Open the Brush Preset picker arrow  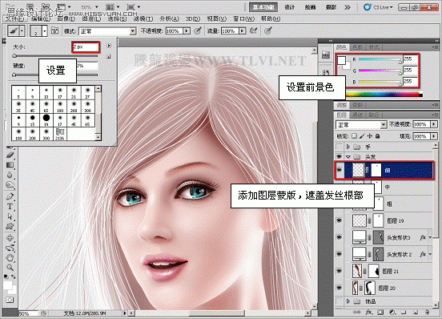[45, 30]
